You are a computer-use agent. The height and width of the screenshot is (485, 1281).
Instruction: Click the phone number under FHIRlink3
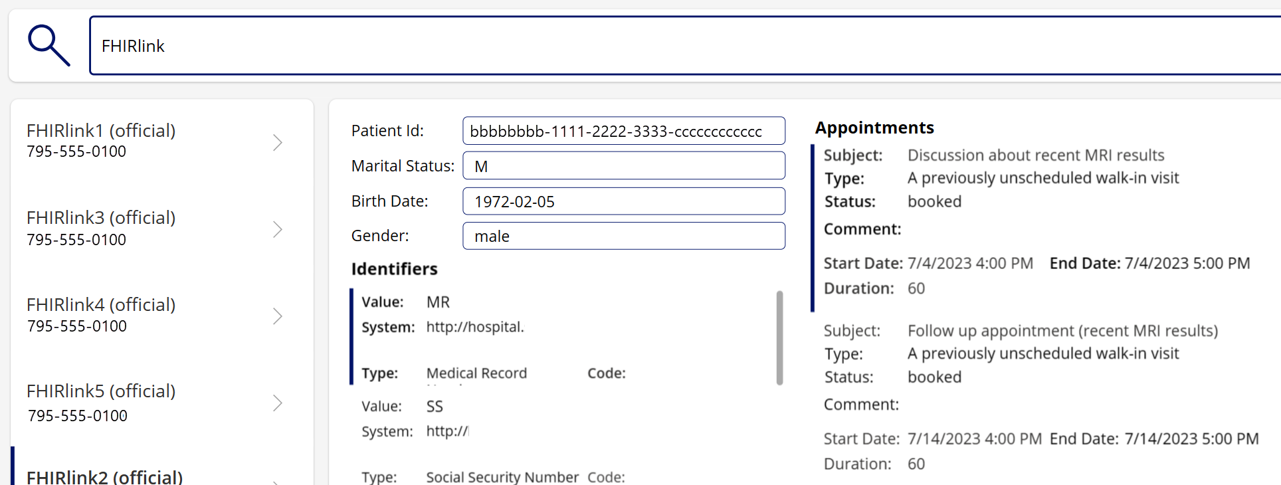pyautogui.click(x=76, y=239)
